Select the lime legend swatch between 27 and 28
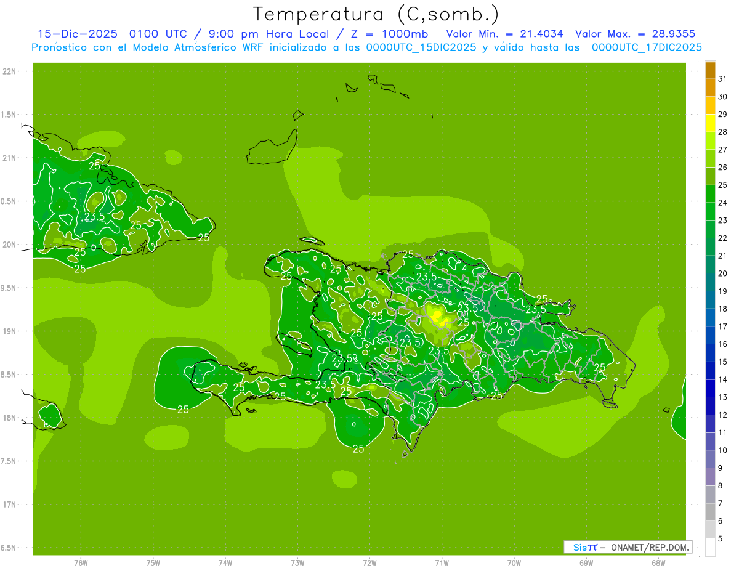739x571 pixels. (710, 141)
